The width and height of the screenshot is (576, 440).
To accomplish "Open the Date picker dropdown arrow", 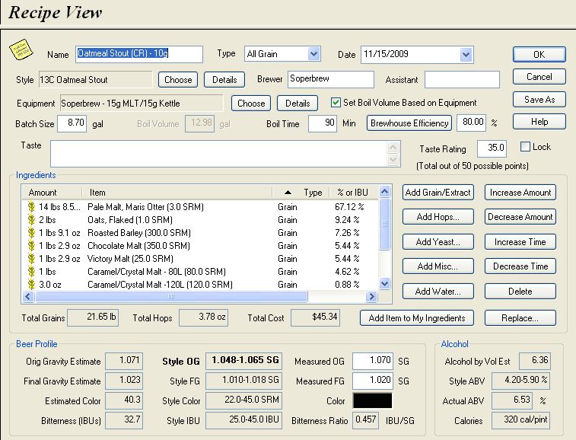I will (x=466, y=55).
